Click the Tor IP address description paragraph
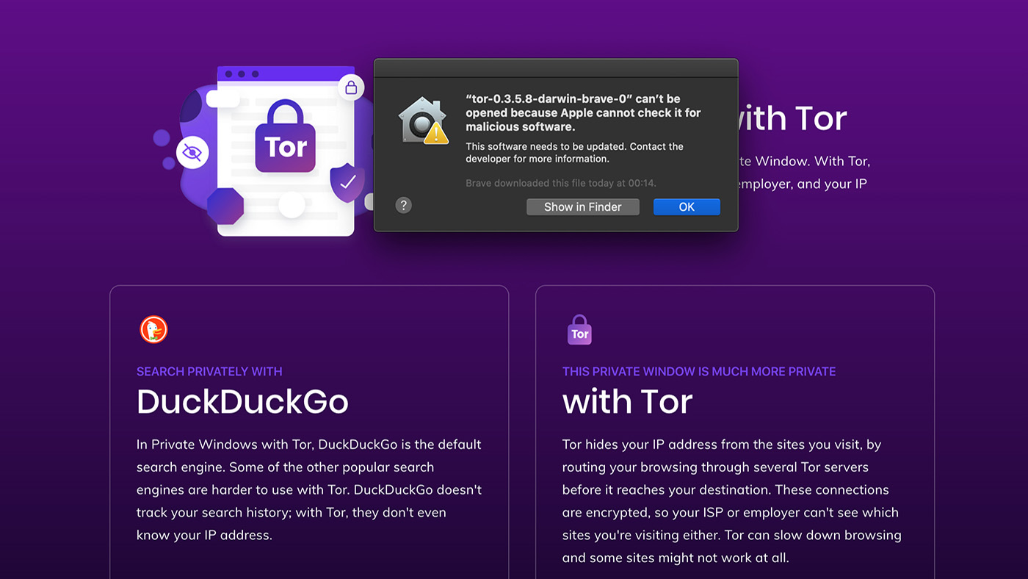Image resolution: width=1028 pixels, height=579 pixels. [732, 501]
